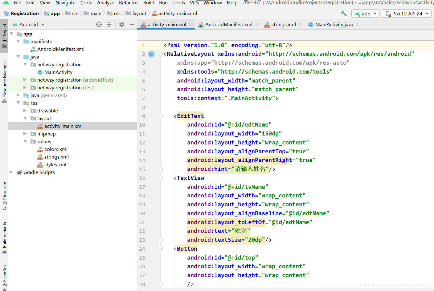
Task: Expand net.wzy.registration (test) package
Action: point(25,87)
